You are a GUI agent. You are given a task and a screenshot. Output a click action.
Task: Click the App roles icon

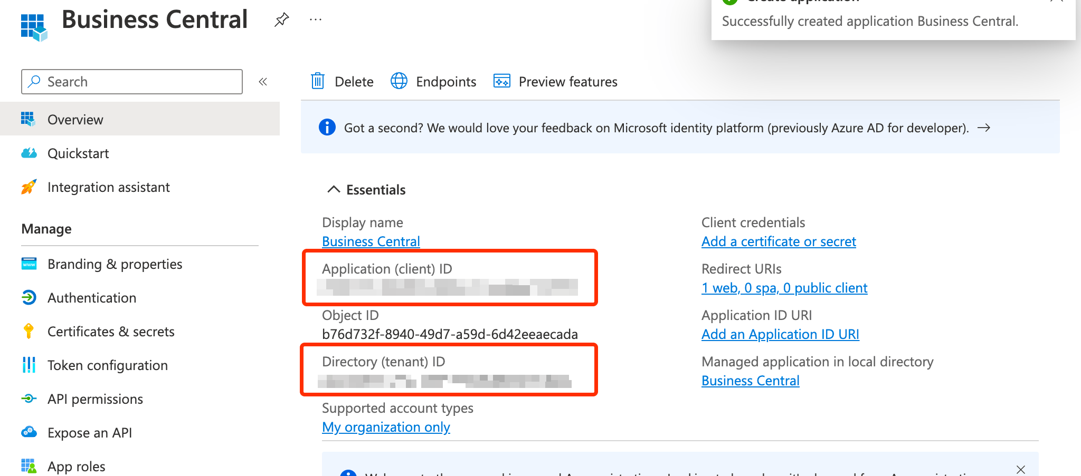point(29,466)
